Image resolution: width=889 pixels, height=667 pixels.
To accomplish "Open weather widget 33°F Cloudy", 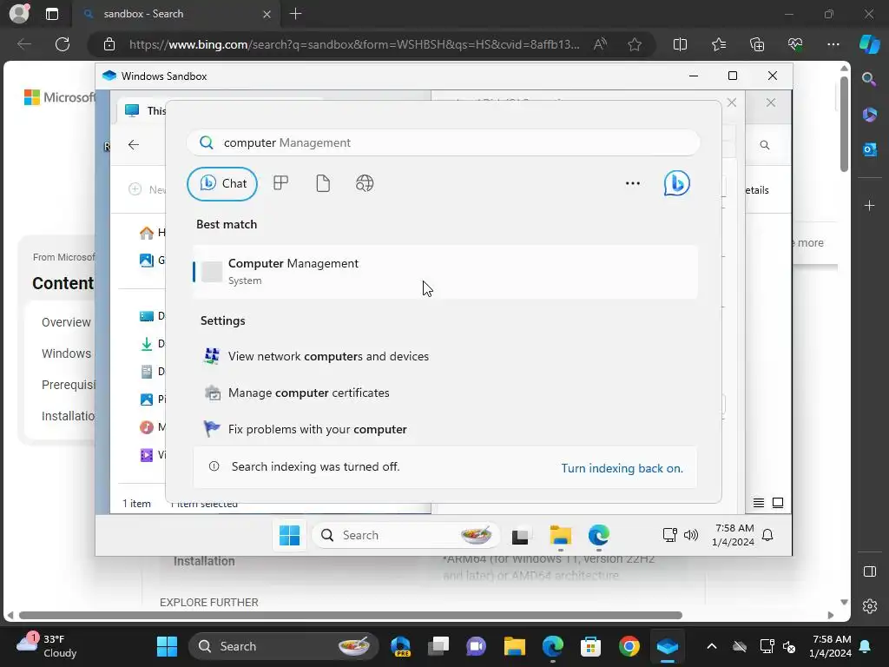I will (47, 646).
